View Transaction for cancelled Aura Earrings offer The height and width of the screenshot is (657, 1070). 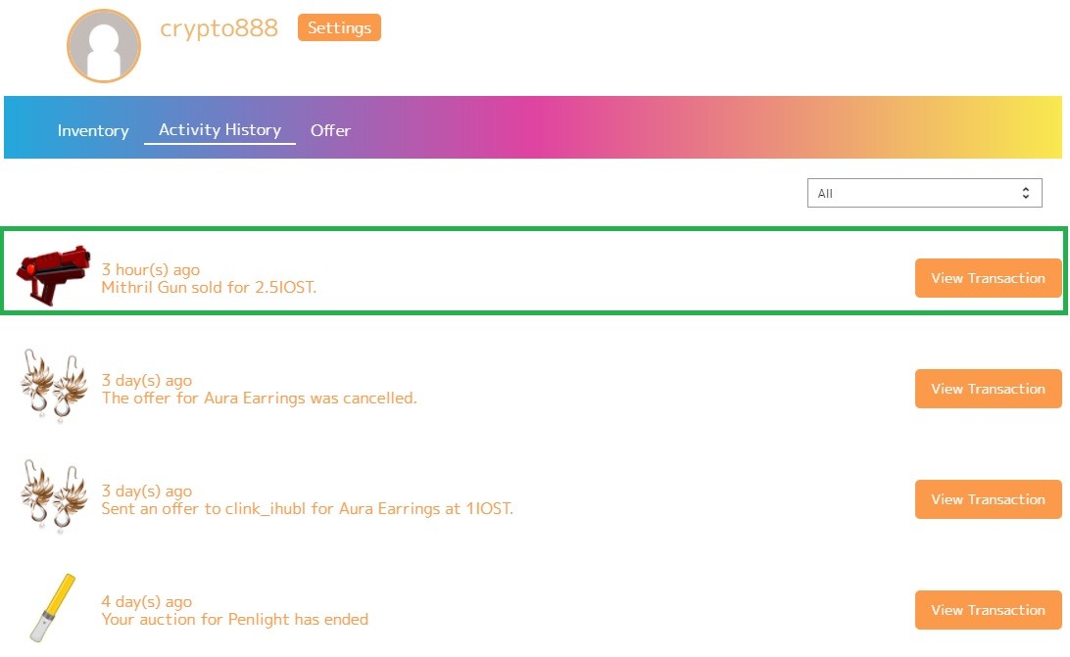coord(988,388)
